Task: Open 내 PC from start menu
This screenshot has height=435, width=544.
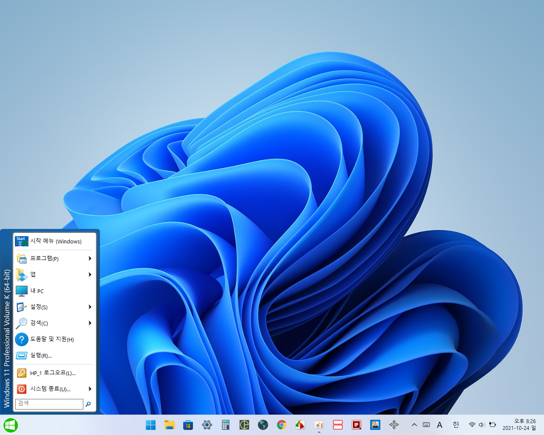Action: click(x=54, y=291)
